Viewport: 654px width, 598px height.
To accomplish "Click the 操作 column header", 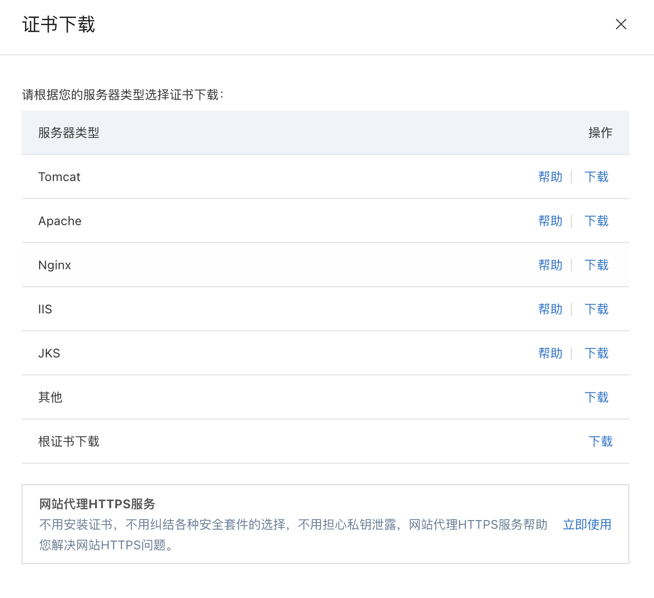I will pos(600,133).
